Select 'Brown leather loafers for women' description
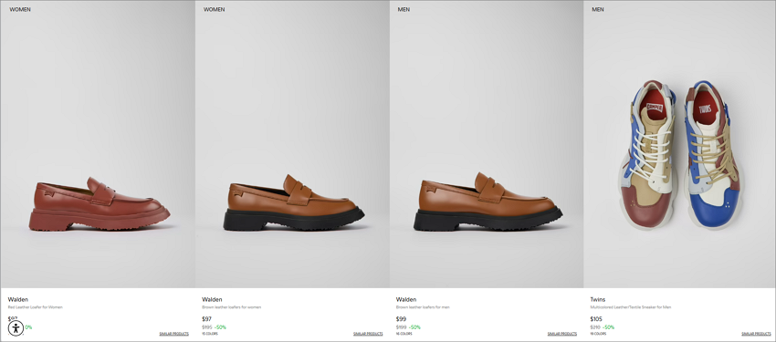 [x=231, y=307]
